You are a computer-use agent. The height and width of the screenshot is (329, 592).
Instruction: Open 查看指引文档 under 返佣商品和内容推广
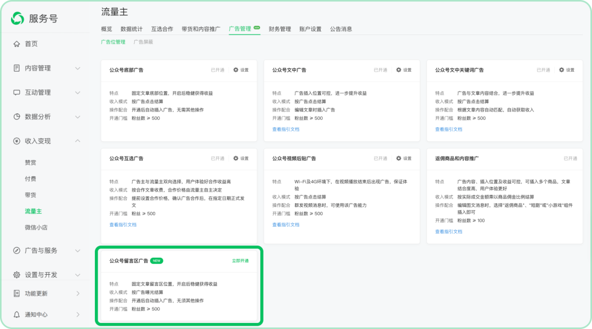click(448, 231)
